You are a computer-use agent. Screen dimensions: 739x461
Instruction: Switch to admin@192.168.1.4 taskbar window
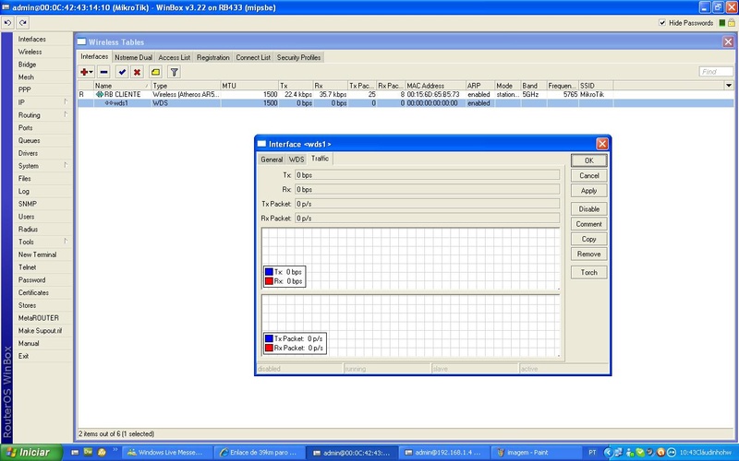(x=443, y=453)
